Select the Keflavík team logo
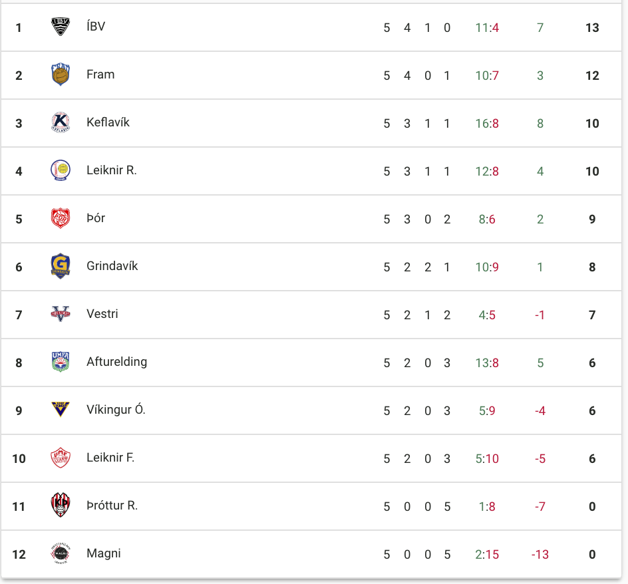The height and width of the screenshot is (584, 628). 61,122
